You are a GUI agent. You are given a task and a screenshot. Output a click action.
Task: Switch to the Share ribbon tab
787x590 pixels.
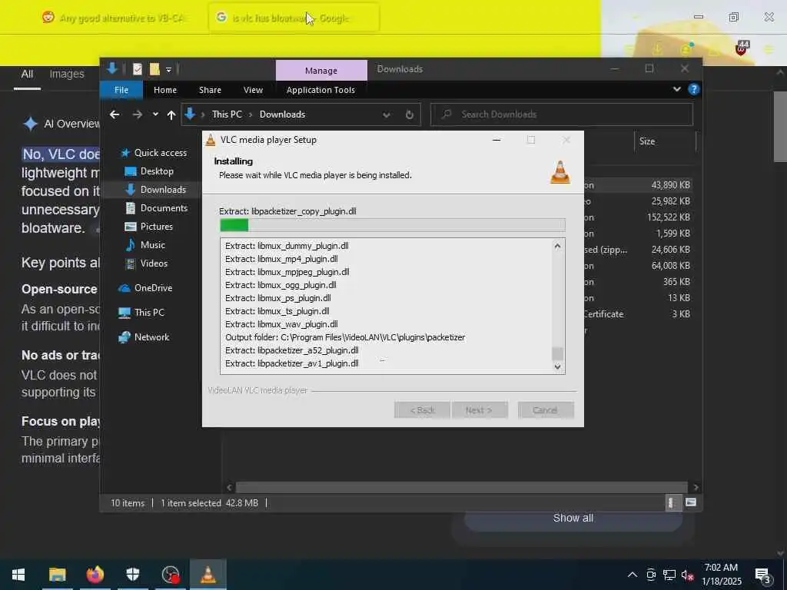tap(210, 90)
